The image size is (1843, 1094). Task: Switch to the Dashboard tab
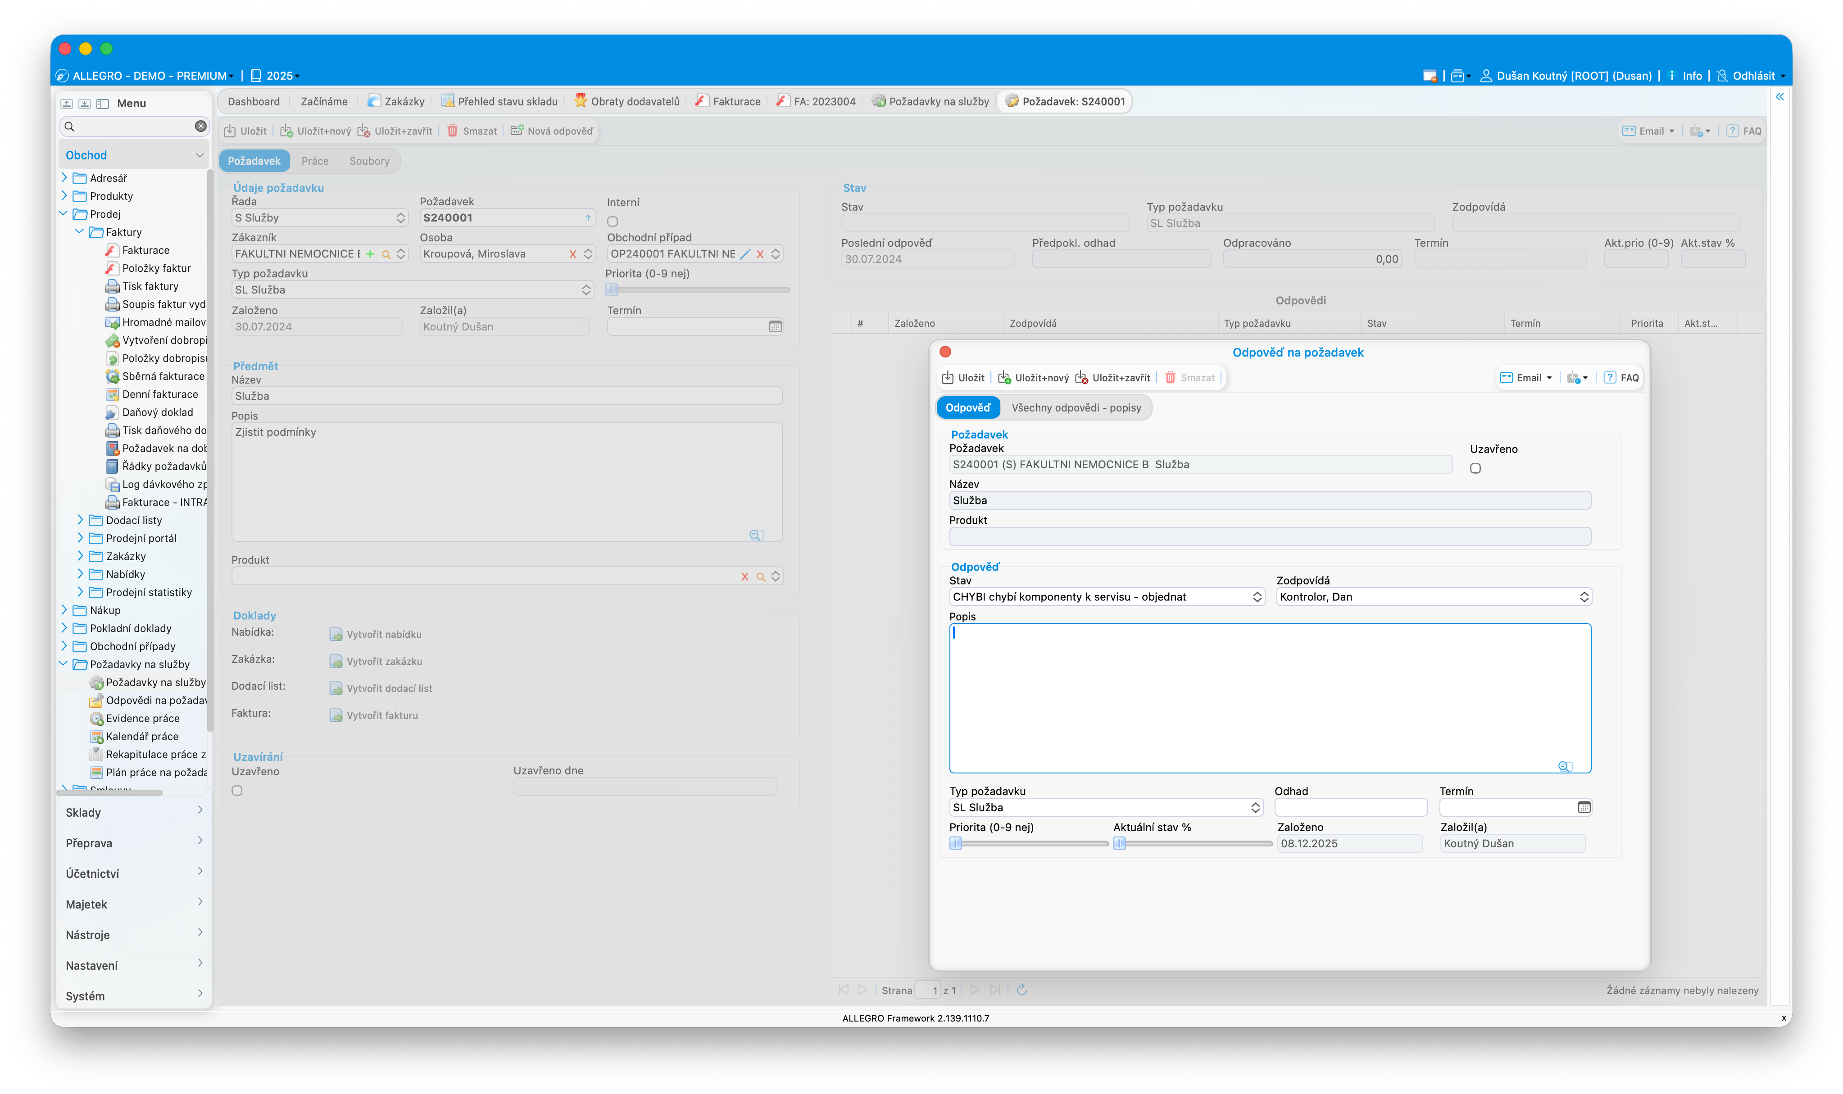tap(253, 101)
